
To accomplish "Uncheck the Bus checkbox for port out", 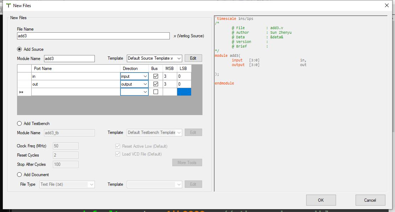I will tap(156, 84).
